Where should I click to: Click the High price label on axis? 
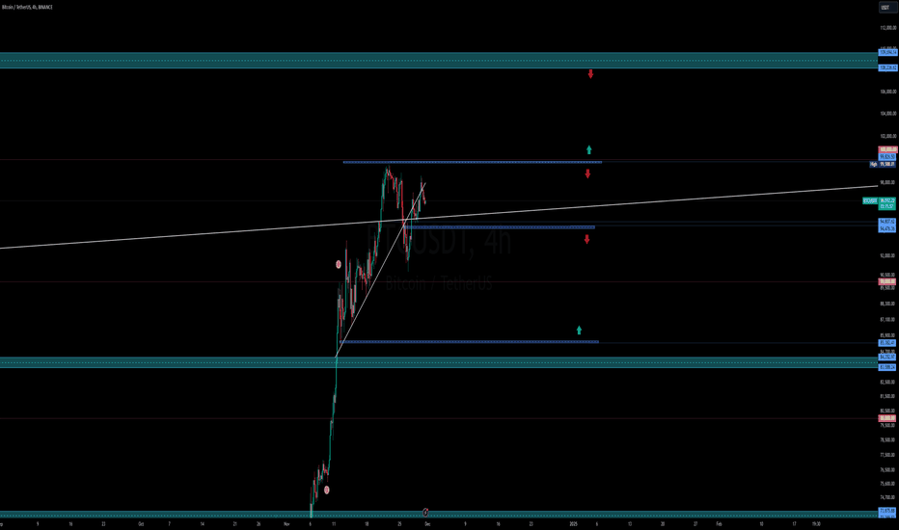[x=883, y=164]
